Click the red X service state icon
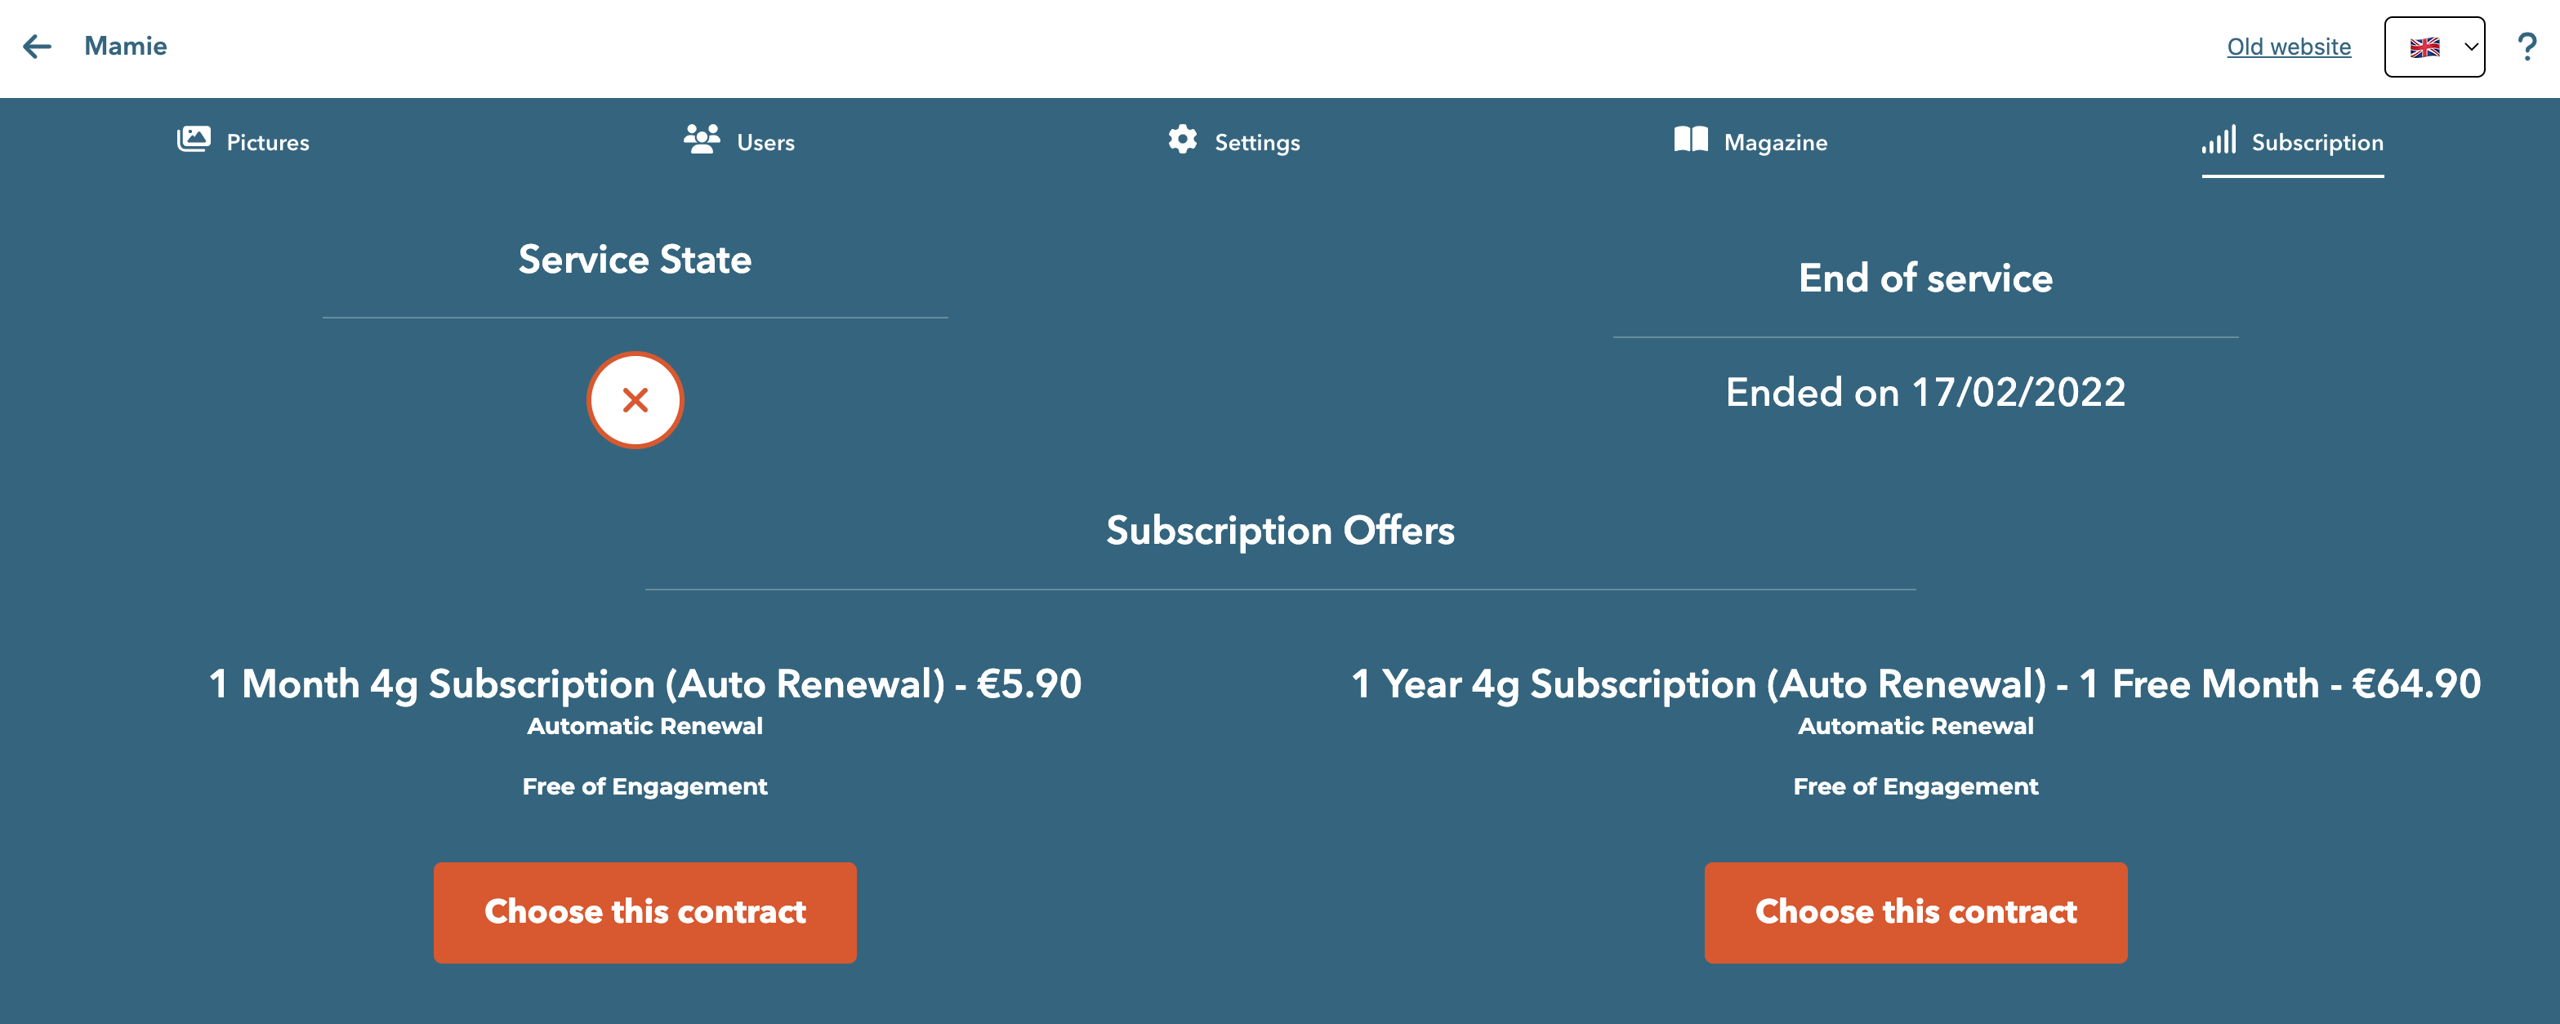Image resolution: width=2560 pixels, height=1024 pixels. coord(635,400)
